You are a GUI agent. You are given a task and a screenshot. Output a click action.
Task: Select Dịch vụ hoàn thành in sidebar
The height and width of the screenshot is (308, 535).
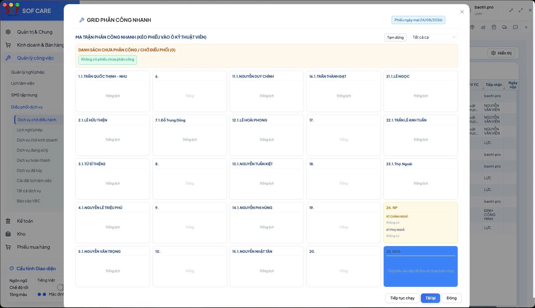coord(33,161)
